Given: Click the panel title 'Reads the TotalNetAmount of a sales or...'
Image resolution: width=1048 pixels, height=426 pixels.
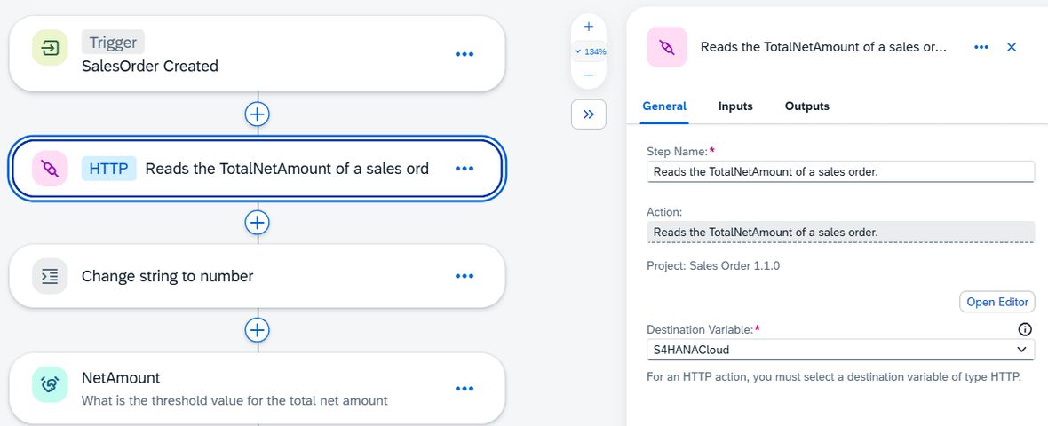Looking at the screenshot, I should click(x=823, y=47).
